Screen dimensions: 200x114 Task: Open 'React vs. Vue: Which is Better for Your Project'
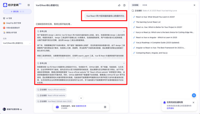click(x=159, y=27)
